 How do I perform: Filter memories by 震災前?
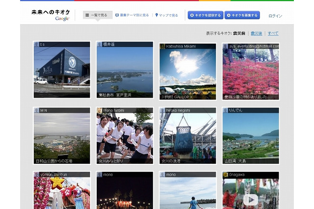(239, 33)
